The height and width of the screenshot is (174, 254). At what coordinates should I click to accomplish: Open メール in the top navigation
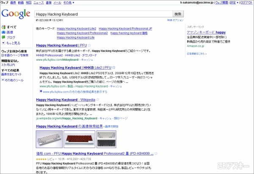click(57, 3)
